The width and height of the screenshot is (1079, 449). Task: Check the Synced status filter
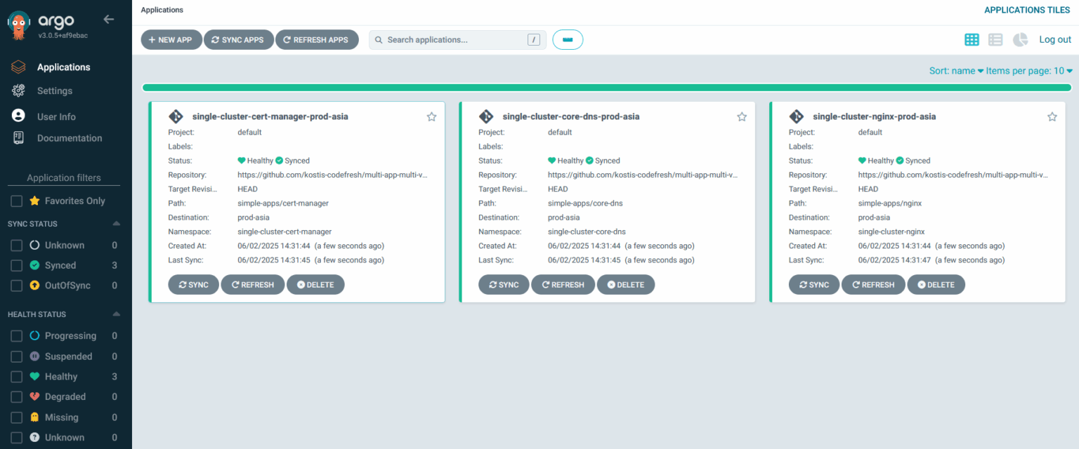pos(16,265)
